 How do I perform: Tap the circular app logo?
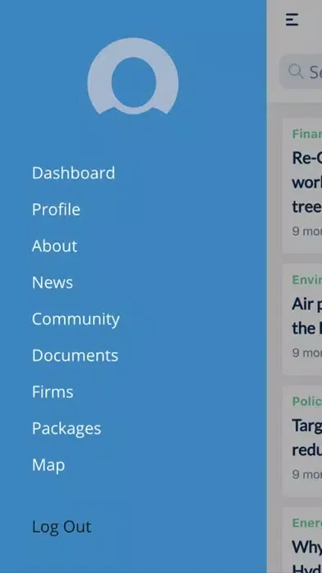[133, 76]
